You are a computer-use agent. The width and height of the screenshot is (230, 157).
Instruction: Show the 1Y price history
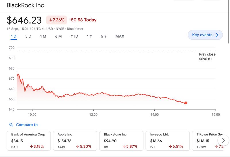(89, 36)
